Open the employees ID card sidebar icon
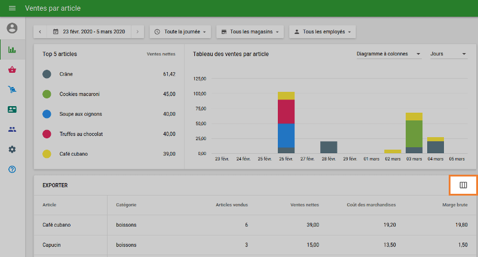478x257 pixels. coord(12,110)
